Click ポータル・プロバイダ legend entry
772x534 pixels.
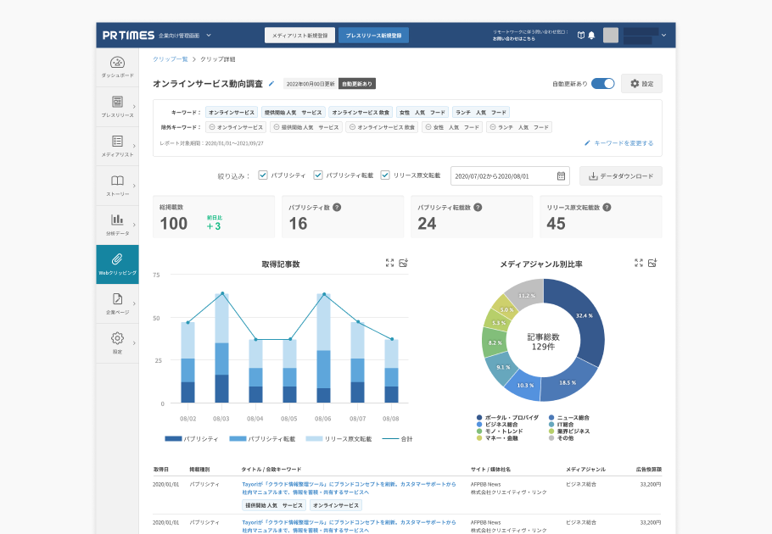[x=507, y=418]
